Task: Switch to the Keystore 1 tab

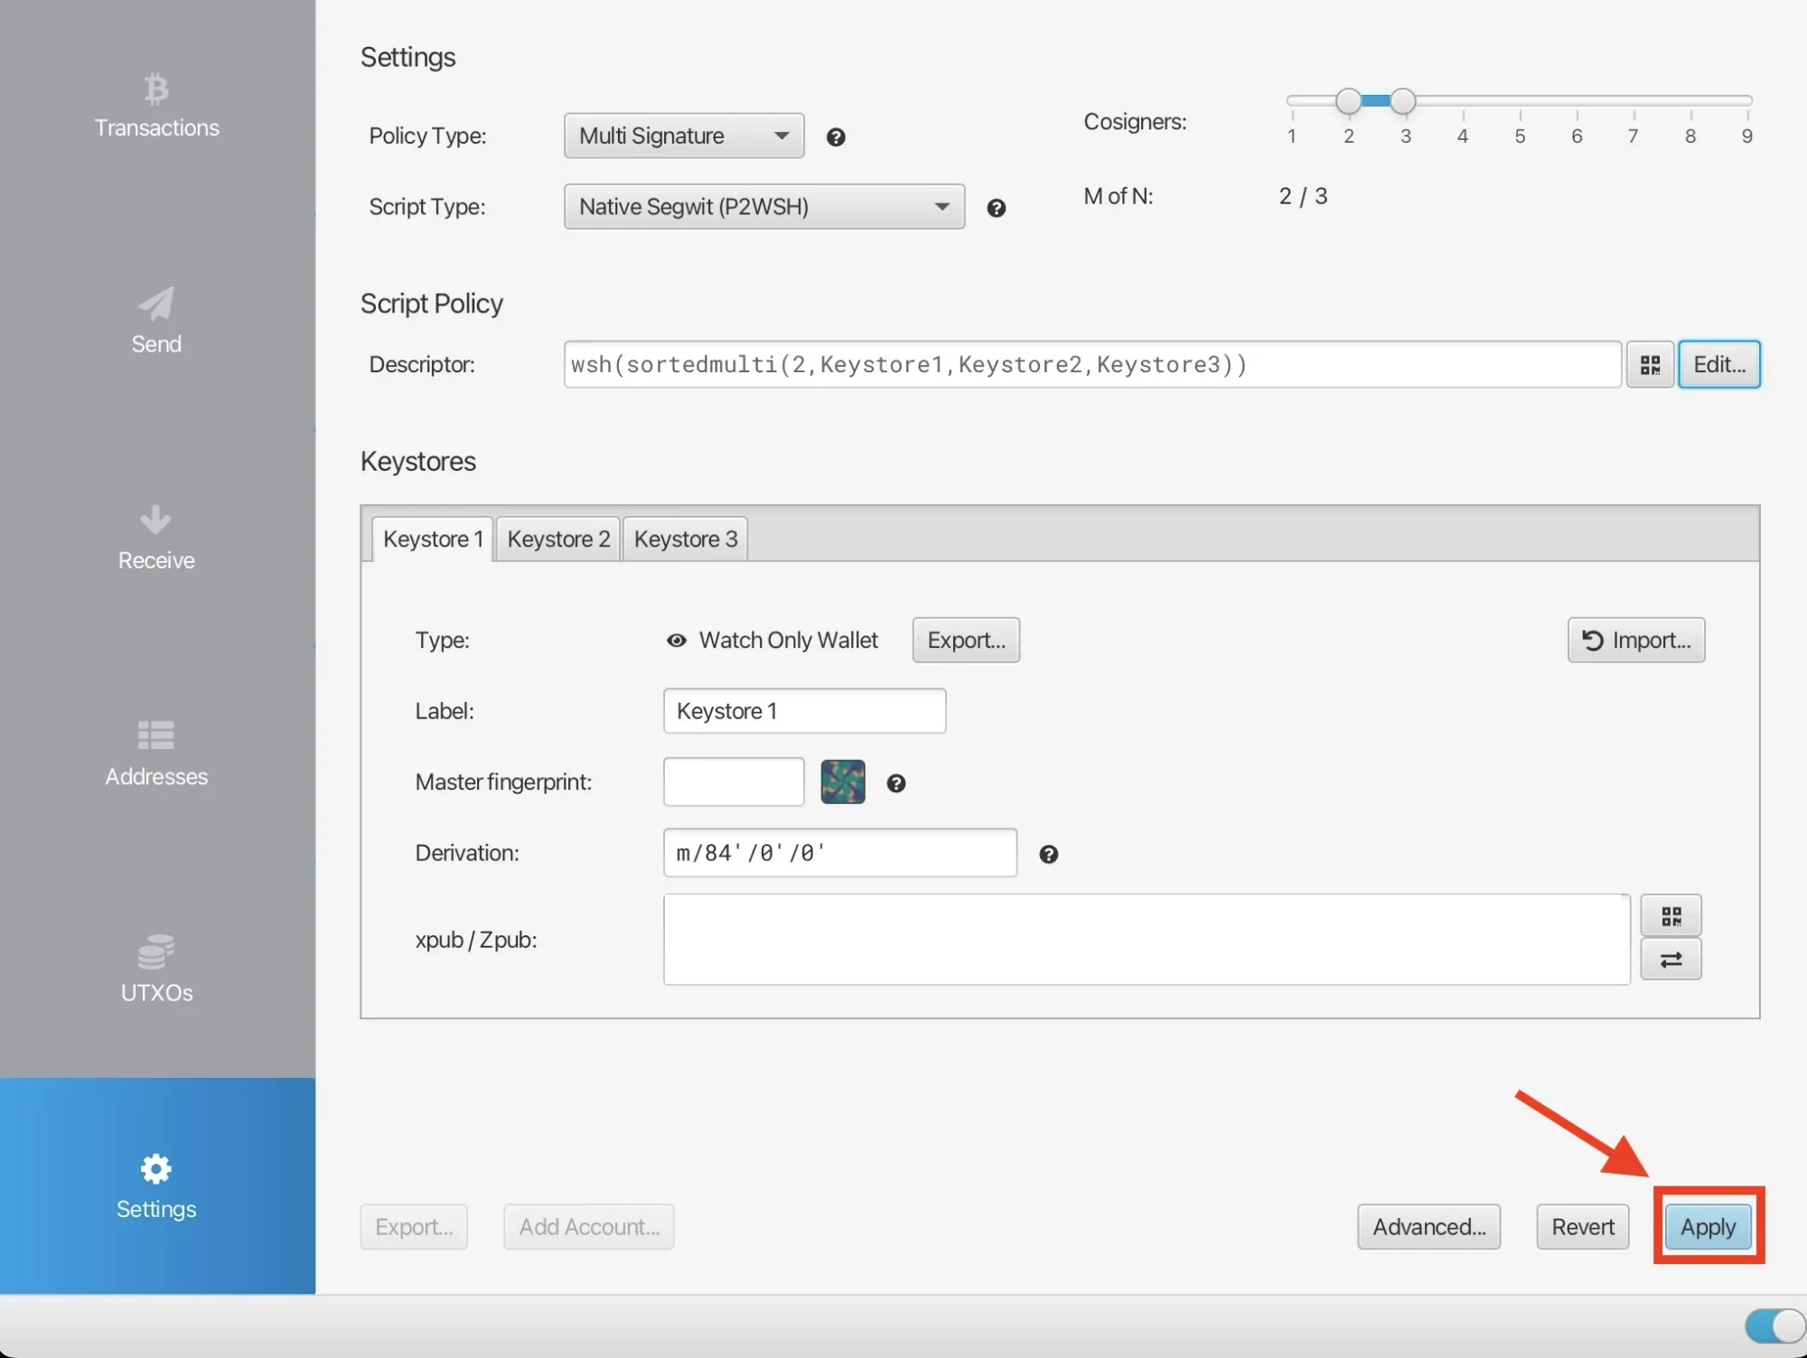Action: click(433, 539)
